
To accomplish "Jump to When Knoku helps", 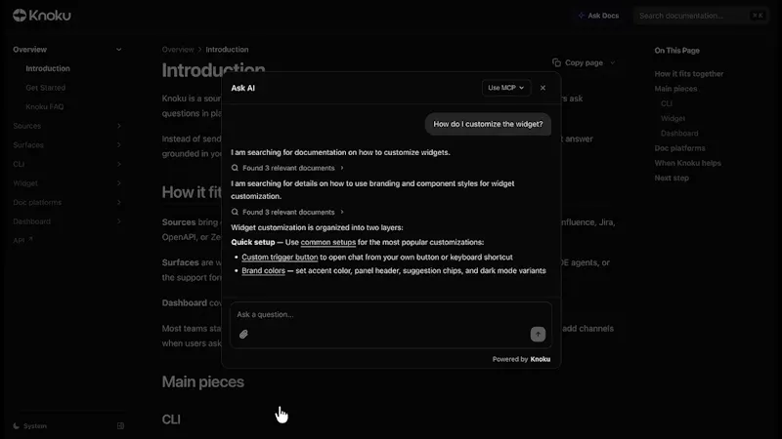I will [x=688, y=163].
